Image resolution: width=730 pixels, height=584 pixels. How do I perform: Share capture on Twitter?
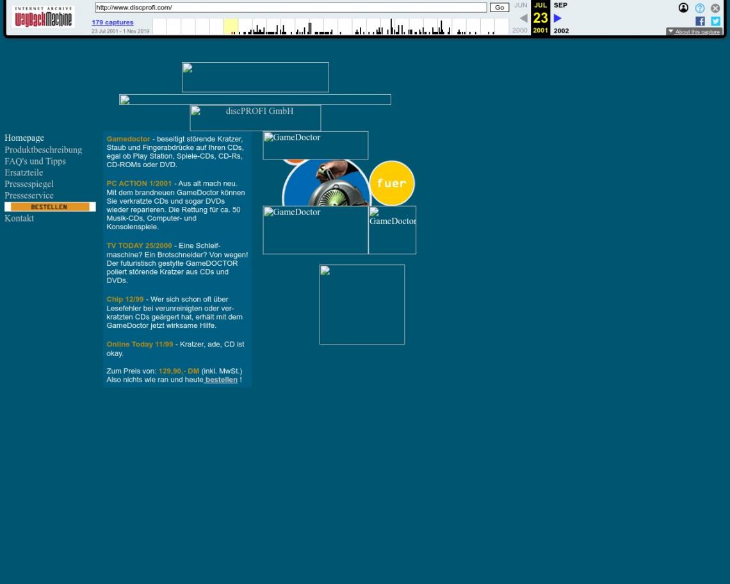tap(715, 21)
